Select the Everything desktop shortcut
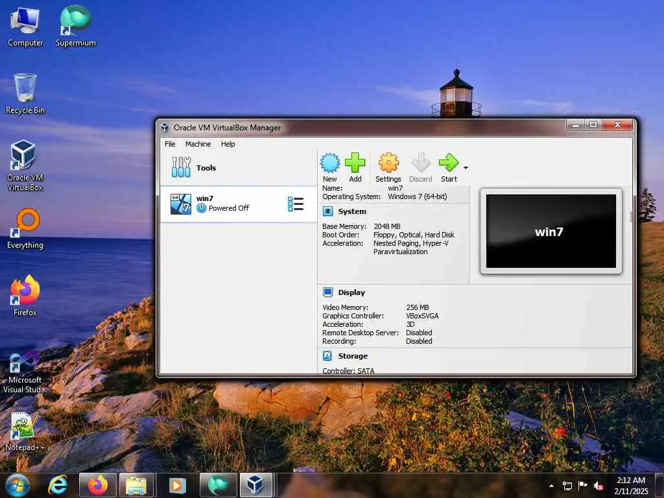The image size is (664, 498). pyautogui.click(x=25, y=229)
